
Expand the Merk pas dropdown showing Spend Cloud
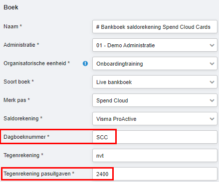click(155, 100)
